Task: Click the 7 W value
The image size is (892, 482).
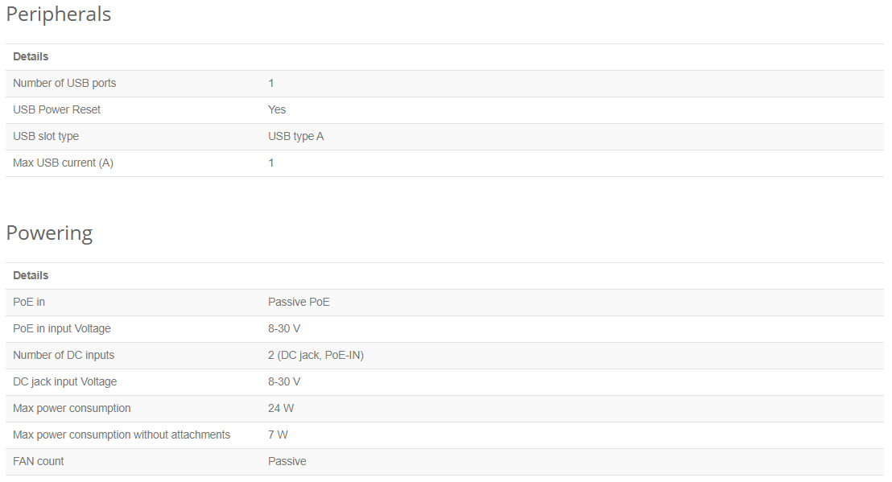Action: coord(278,435)
